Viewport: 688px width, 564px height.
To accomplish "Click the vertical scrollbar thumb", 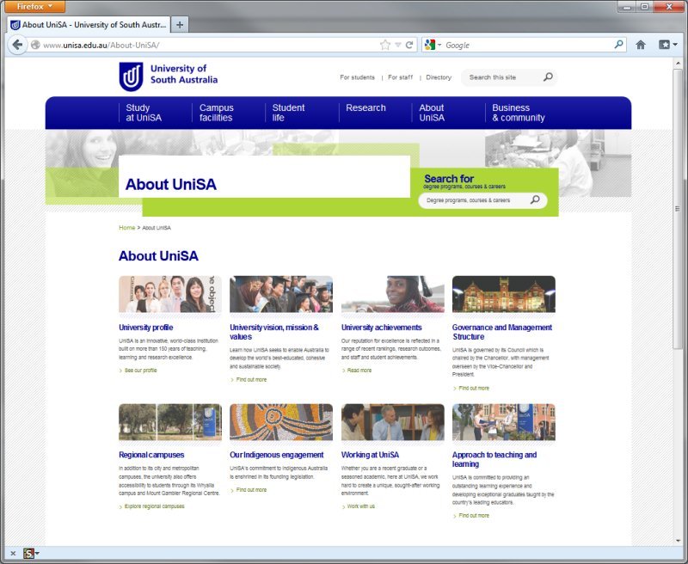I will click(x=678, y=208).
